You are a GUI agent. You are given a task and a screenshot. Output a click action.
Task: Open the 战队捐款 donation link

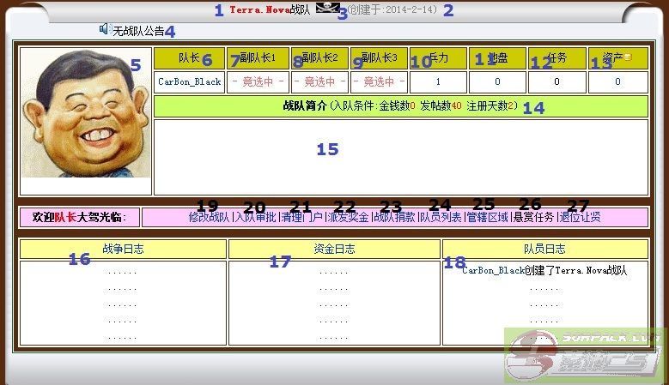tap(394, 218)
